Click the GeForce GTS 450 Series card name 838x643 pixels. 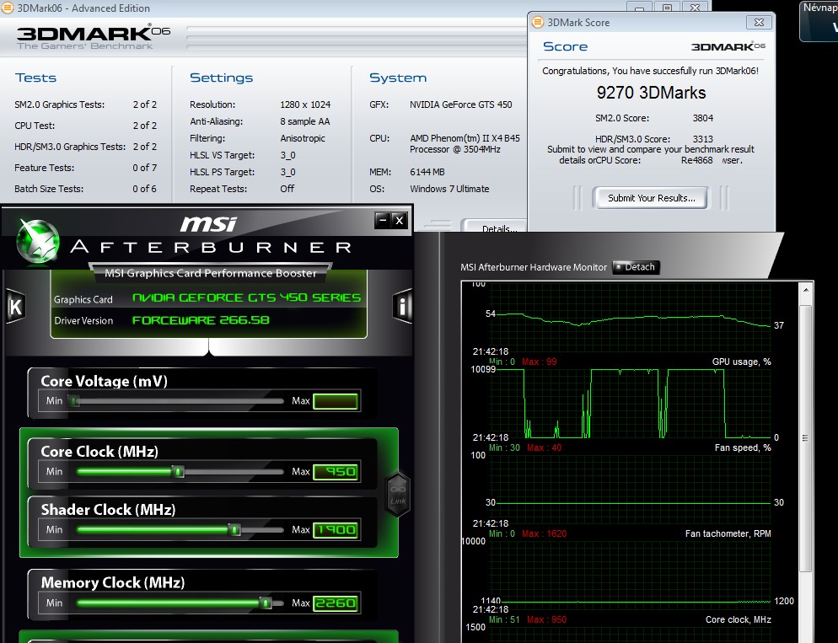(x=246, y=297)
